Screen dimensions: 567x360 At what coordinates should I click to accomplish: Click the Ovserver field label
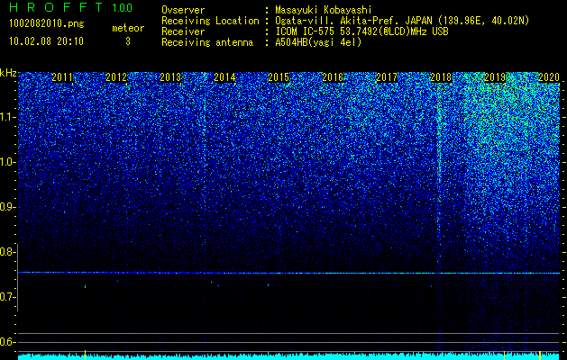pos(183,10)
